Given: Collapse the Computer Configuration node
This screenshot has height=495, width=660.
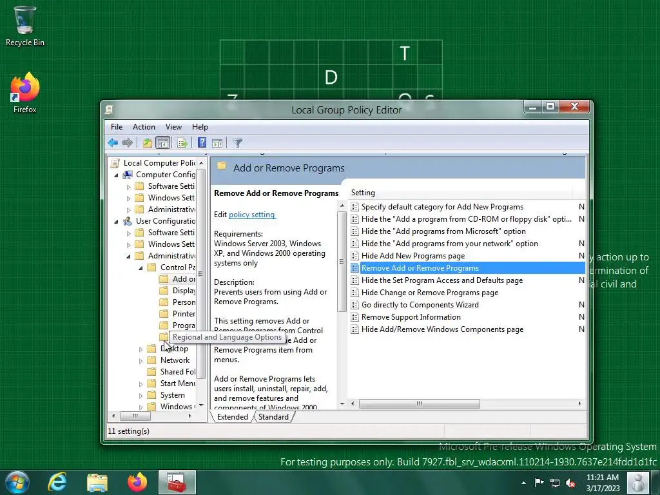Looking at the screenshot, I should click(116, 175).
